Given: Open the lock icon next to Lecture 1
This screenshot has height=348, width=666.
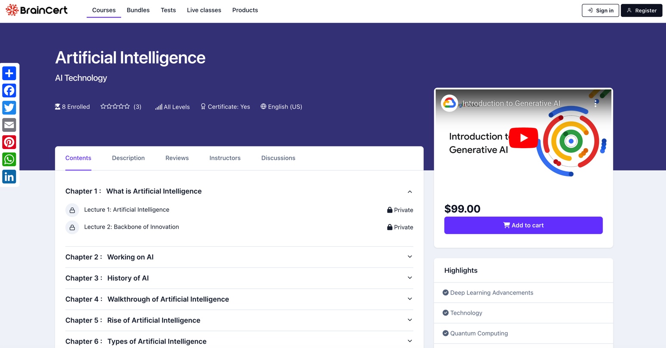Looking at the screenshot, I should click(x=72, y=210).
